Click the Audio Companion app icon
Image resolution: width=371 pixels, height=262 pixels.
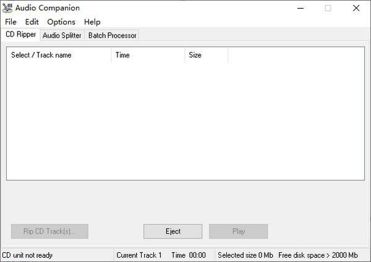pos(7,8)
